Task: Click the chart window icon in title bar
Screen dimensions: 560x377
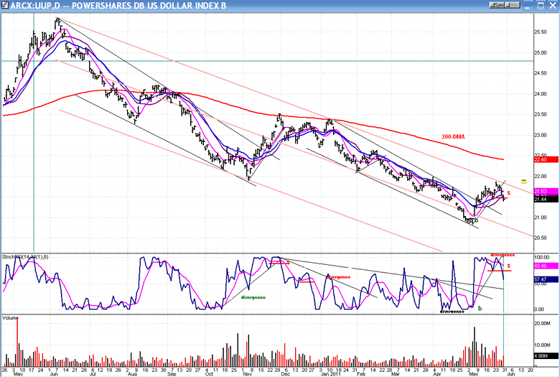Action: click(6, 5)
